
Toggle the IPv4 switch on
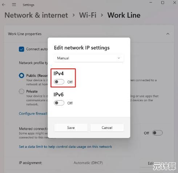(59, 82)
